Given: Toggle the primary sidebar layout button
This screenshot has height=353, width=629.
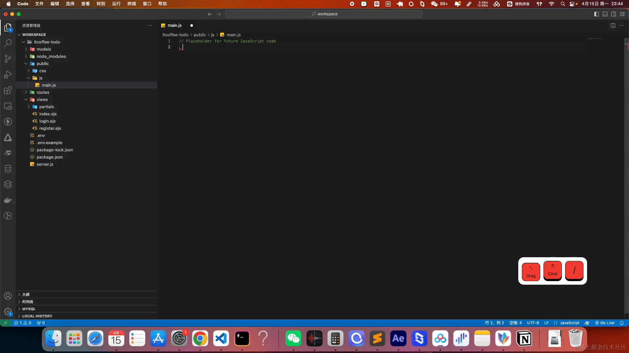Looking at the screenshot, I should click(597, 14).
